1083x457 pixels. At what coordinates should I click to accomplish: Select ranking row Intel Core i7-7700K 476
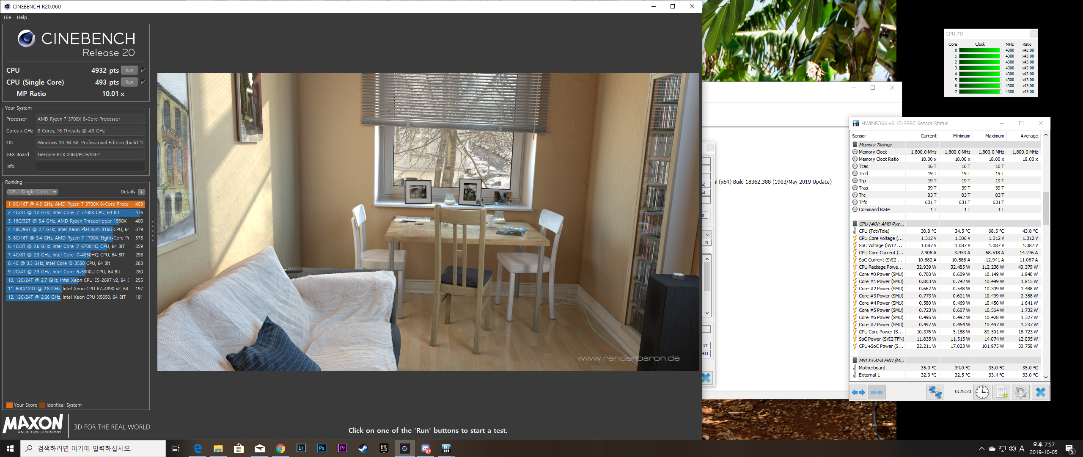click(76, 212)
